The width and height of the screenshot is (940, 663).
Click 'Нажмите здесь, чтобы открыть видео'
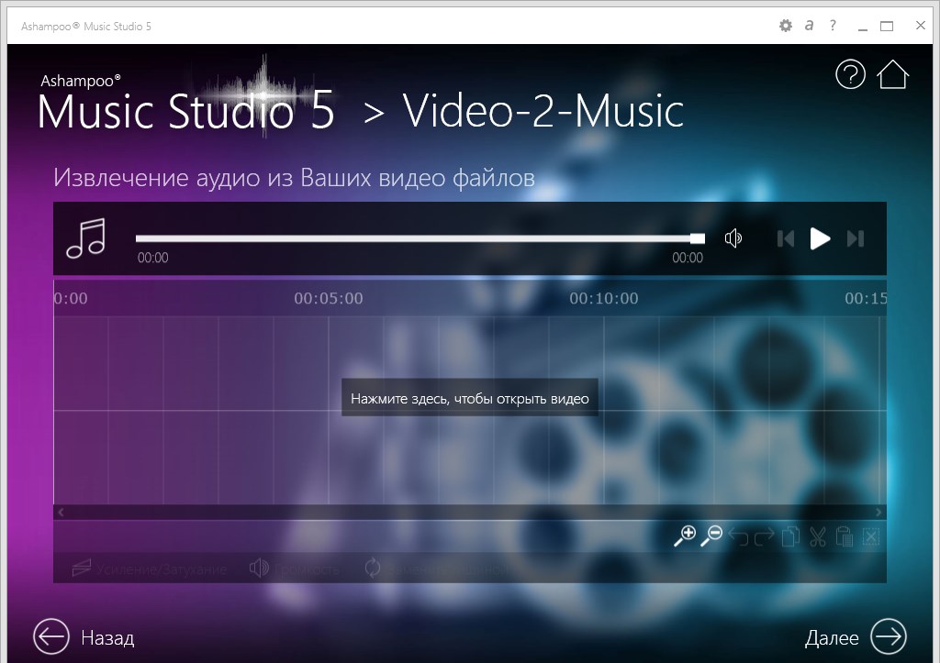tap(470, 398)
